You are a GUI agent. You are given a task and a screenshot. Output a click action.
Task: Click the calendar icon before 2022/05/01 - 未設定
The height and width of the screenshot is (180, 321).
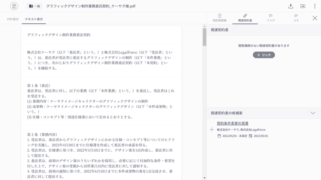coord(219,136)
